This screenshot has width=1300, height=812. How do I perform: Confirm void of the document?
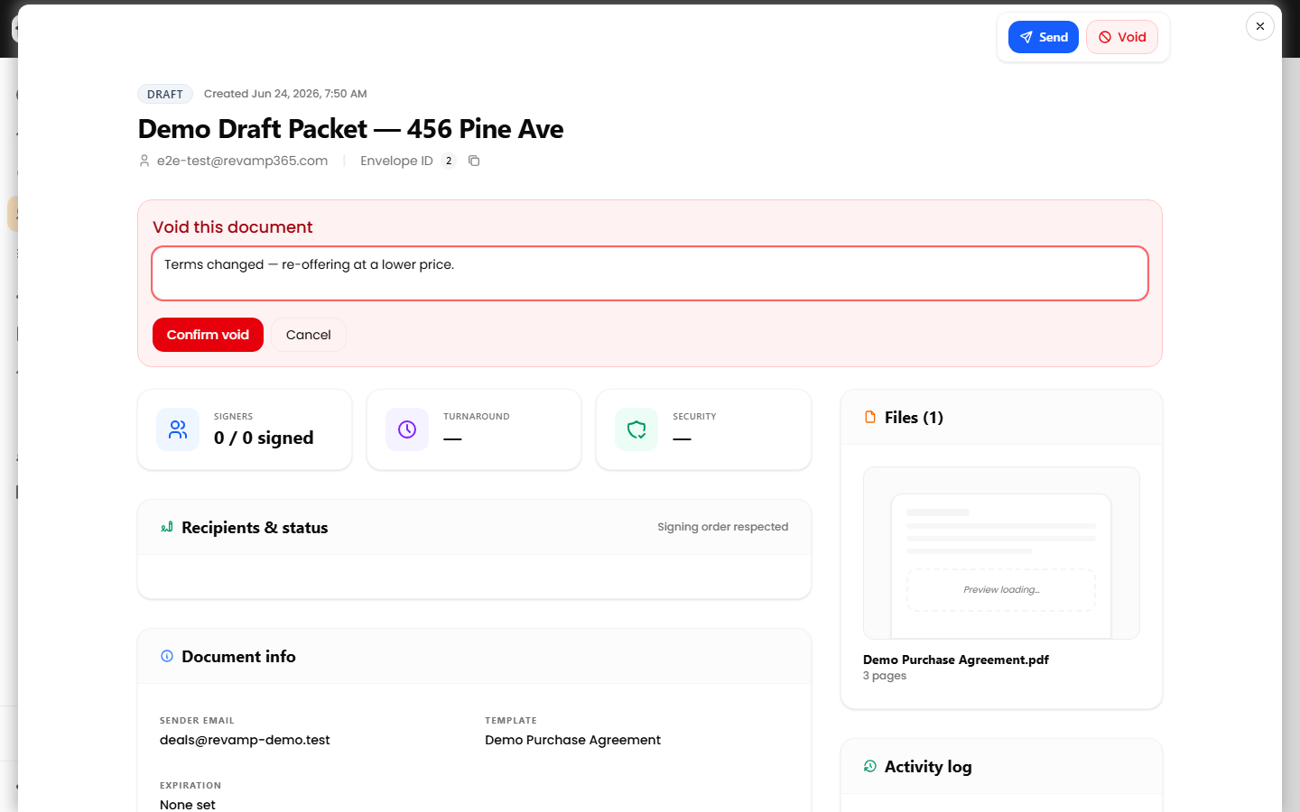tap(208, 335)
